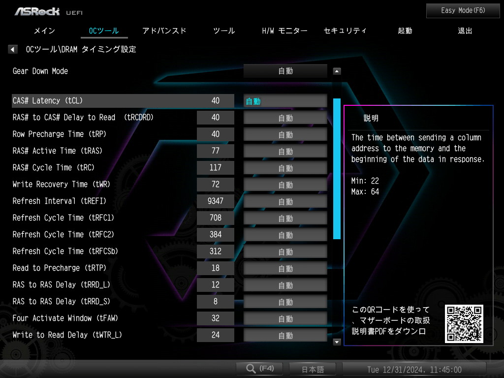
Task: Open search with the magnifier F4 button
Action: [259, 368]
